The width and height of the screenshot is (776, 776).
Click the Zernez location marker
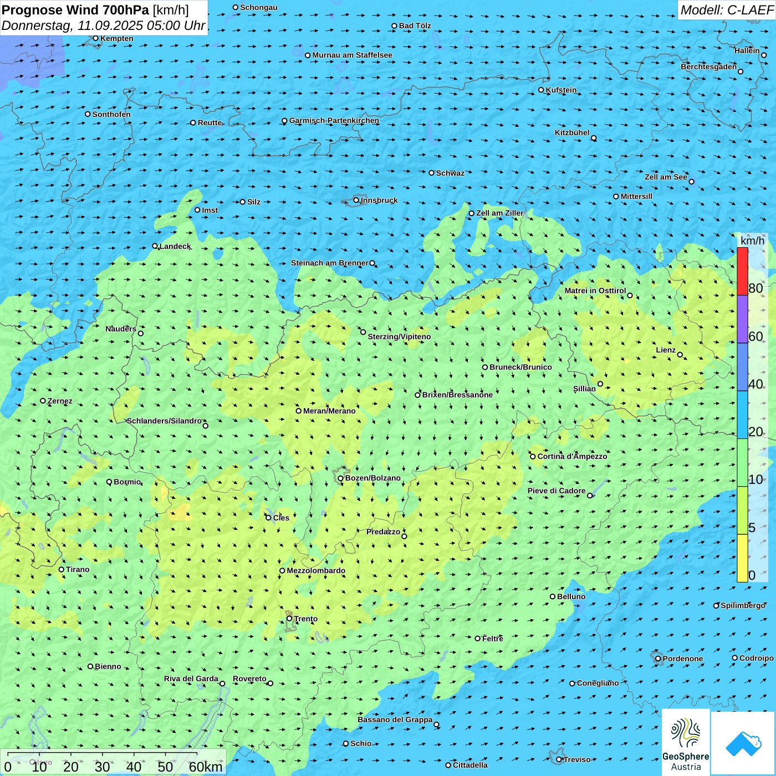43,401
